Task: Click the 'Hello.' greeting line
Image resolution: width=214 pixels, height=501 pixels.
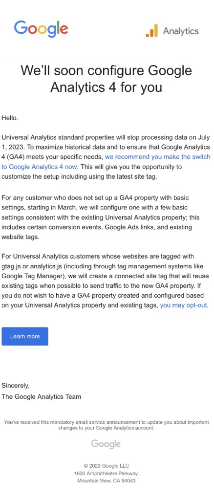Action: click(10, 118)
